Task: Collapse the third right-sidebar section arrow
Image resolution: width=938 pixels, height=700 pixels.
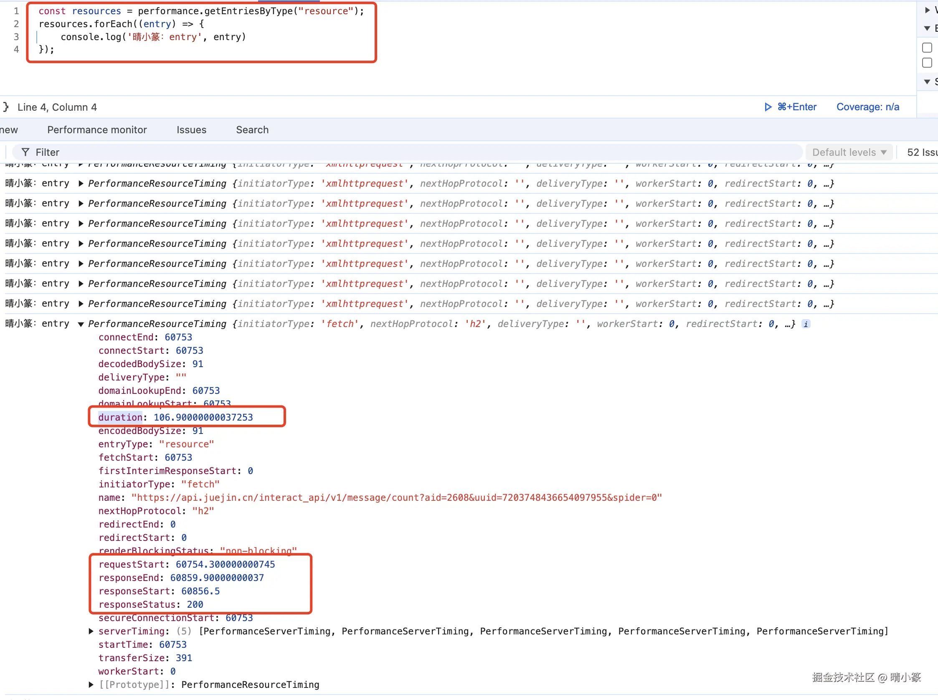Action: [927, 81]
